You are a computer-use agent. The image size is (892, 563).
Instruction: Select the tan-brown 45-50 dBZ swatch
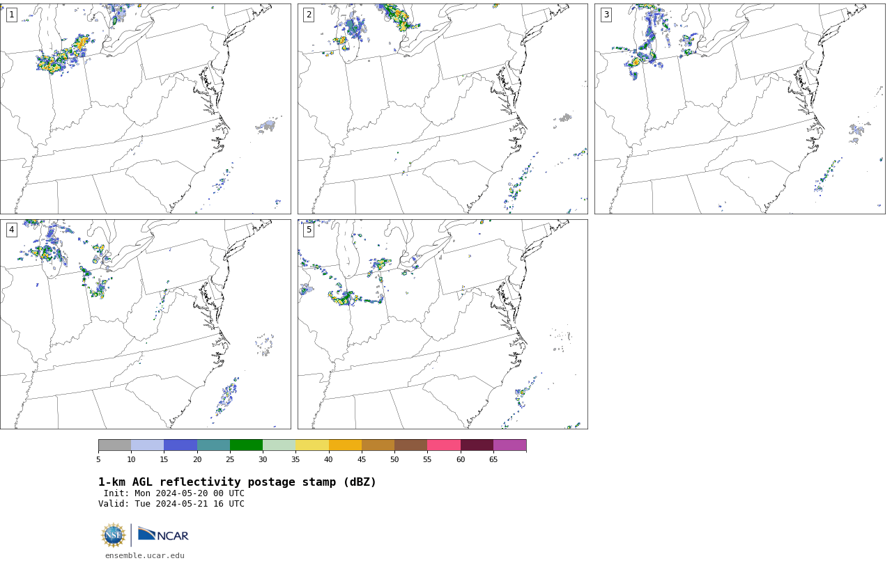pos(378,445)
